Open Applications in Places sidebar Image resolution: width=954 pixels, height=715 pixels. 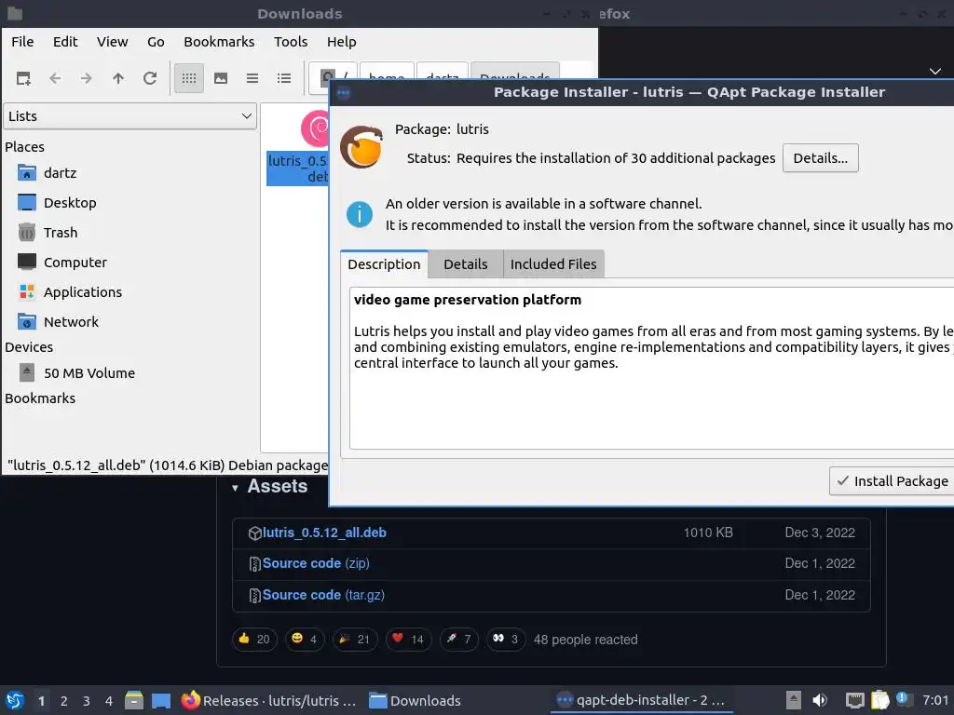tap(83, 292)
